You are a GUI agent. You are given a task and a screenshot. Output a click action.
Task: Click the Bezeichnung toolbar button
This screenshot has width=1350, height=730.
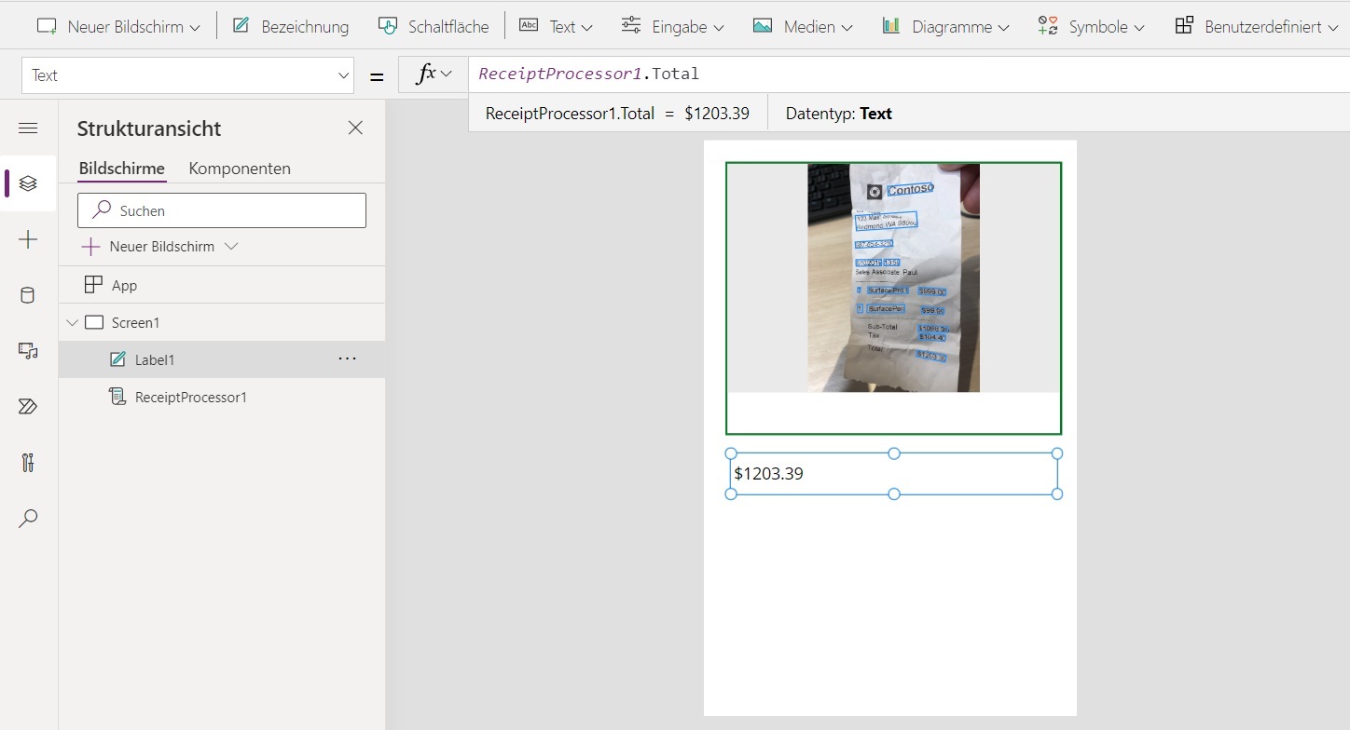tap(291, 27)
